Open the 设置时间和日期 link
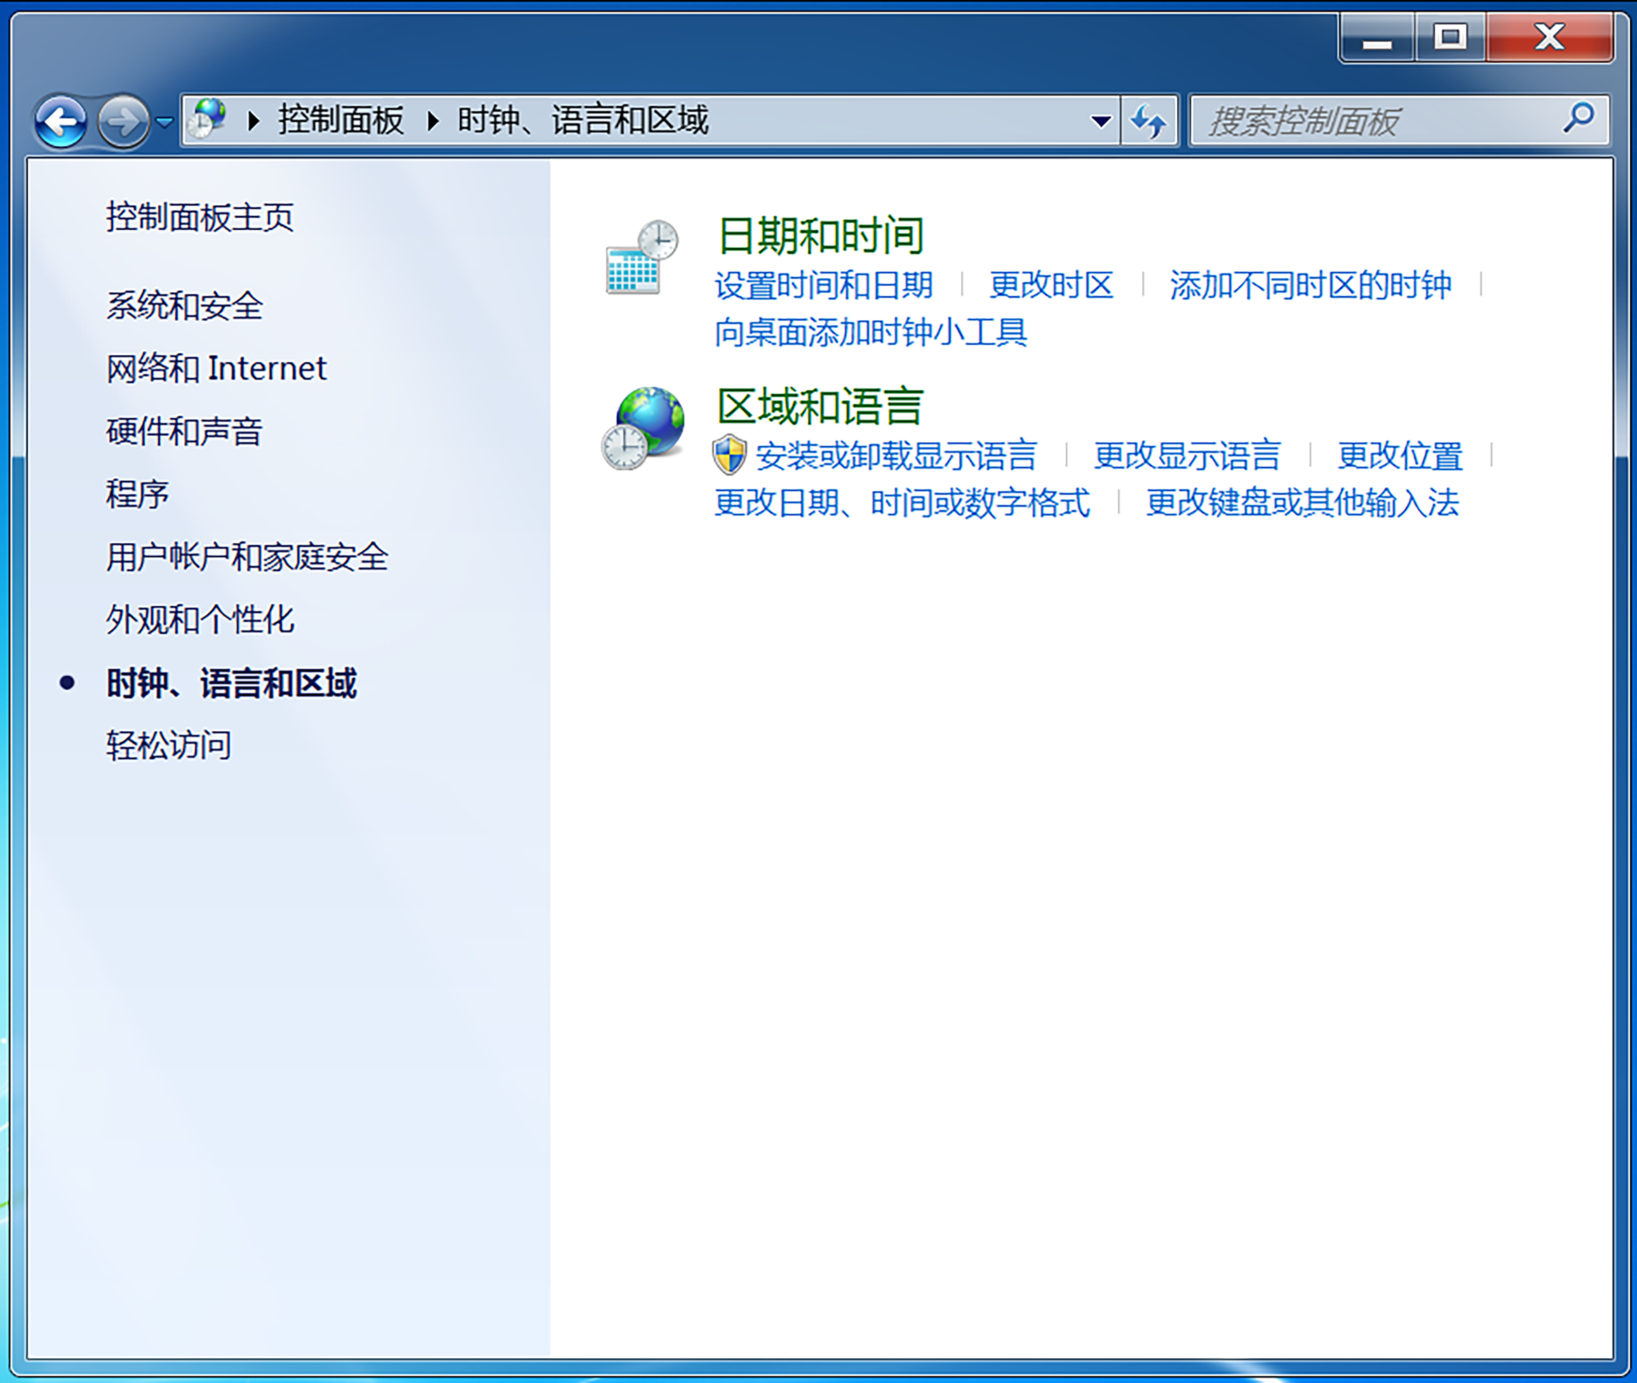Screen dimensions: 1637x1383 821,285
